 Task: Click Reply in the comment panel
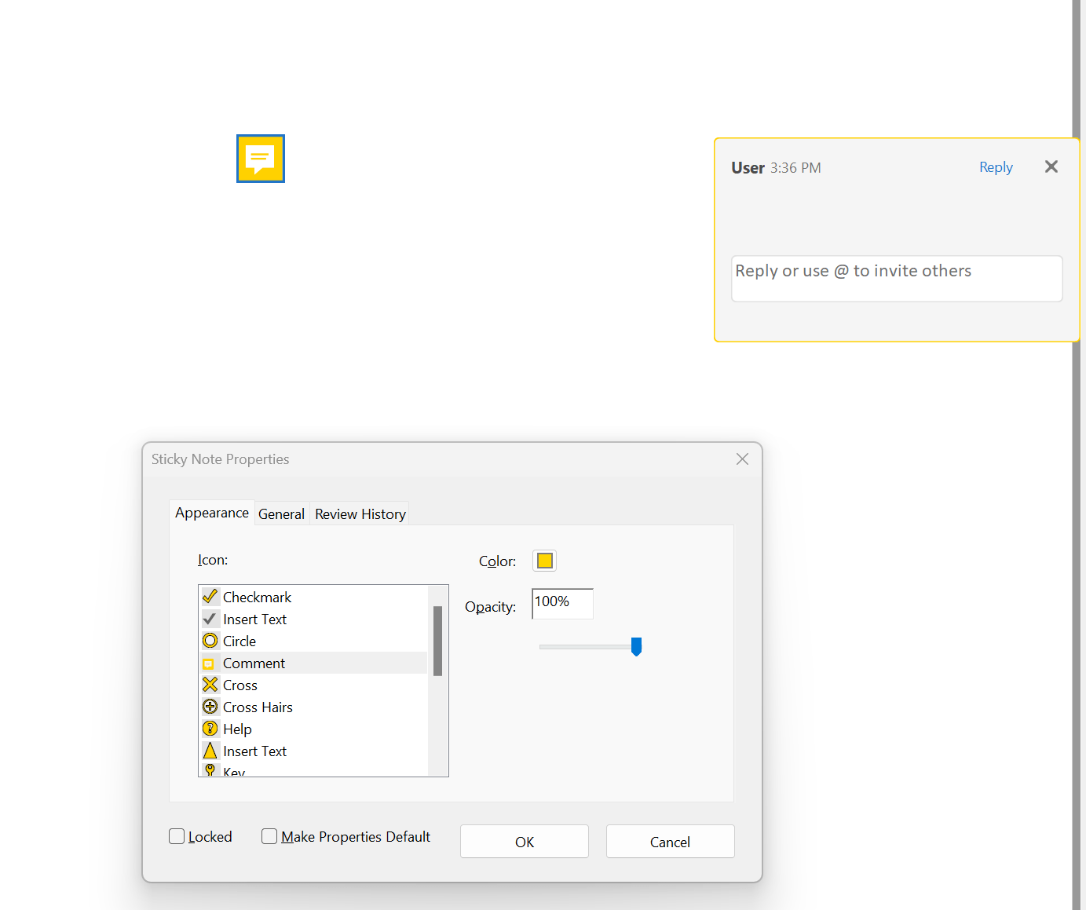(995, 167)
